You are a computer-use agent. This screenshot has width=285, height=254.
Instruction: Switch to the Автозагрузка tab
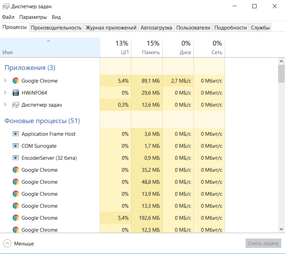156,28
